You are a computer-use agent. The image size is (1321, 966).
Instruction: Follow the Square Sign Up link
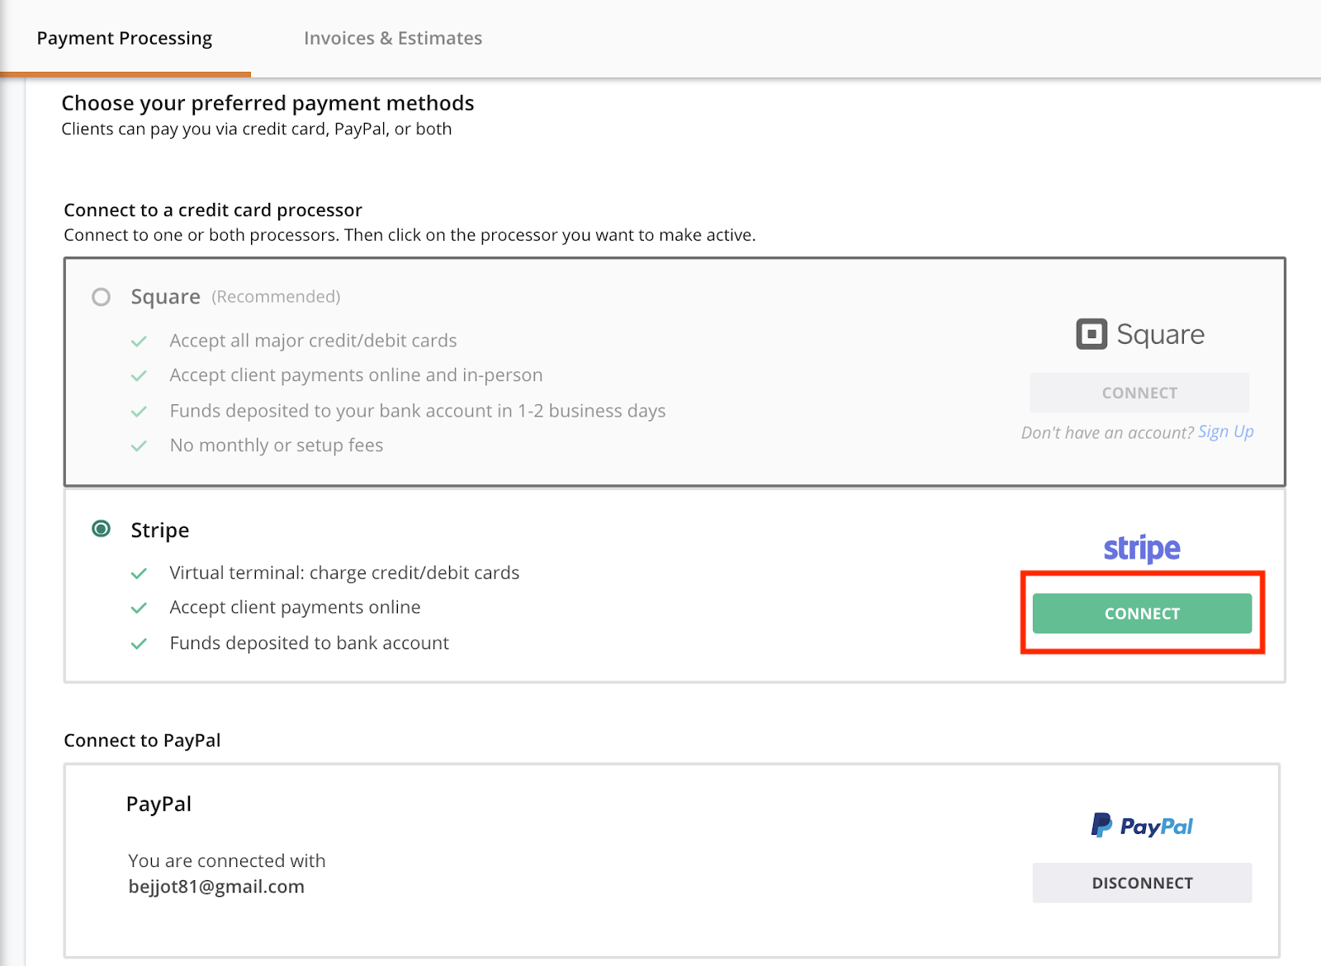point(1225,431)
